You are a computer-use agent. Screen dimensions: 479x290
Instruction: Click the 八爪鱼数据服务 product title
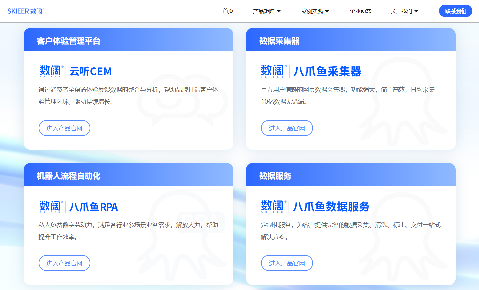click(331, 207)
